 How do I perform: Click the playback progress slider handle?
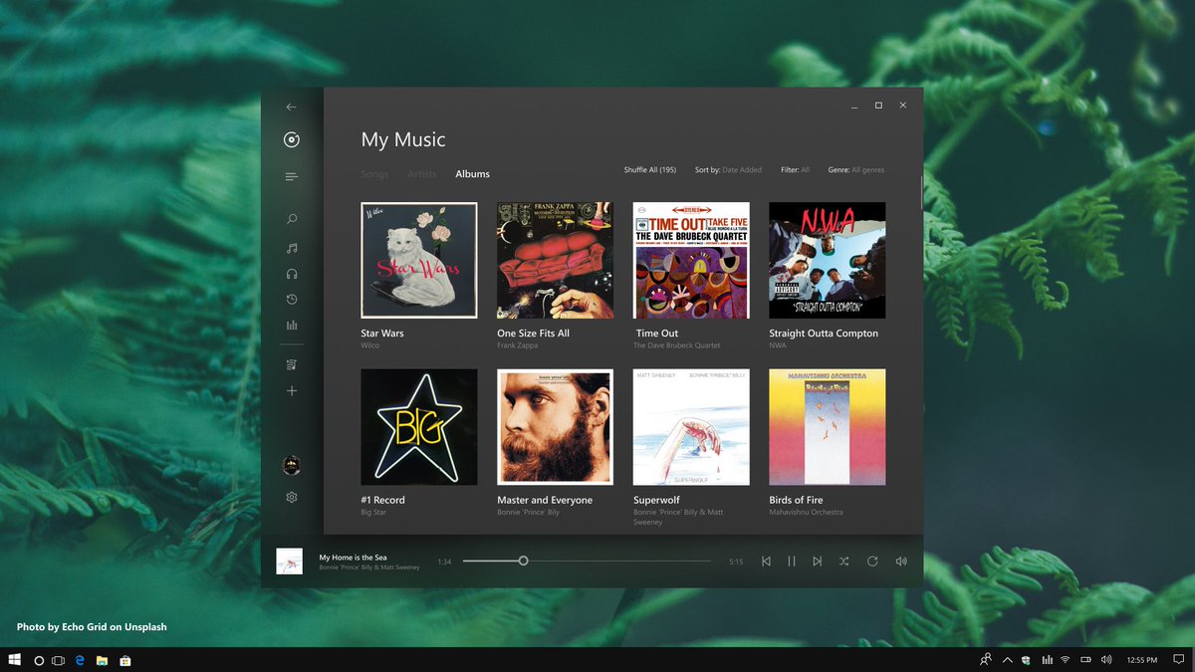click(523, 560)
